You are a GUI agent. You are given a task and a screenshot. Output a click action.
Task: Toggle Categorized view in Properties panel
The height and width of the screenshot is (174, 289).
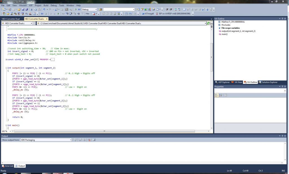click(x=216, y=95)
